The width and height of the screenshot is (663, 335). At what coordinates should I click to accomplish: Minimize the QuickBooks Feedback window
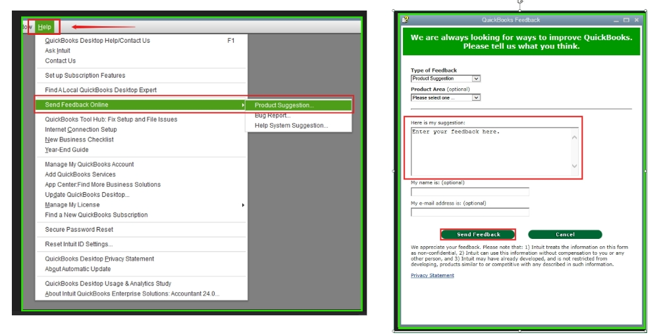pos(616,20)
